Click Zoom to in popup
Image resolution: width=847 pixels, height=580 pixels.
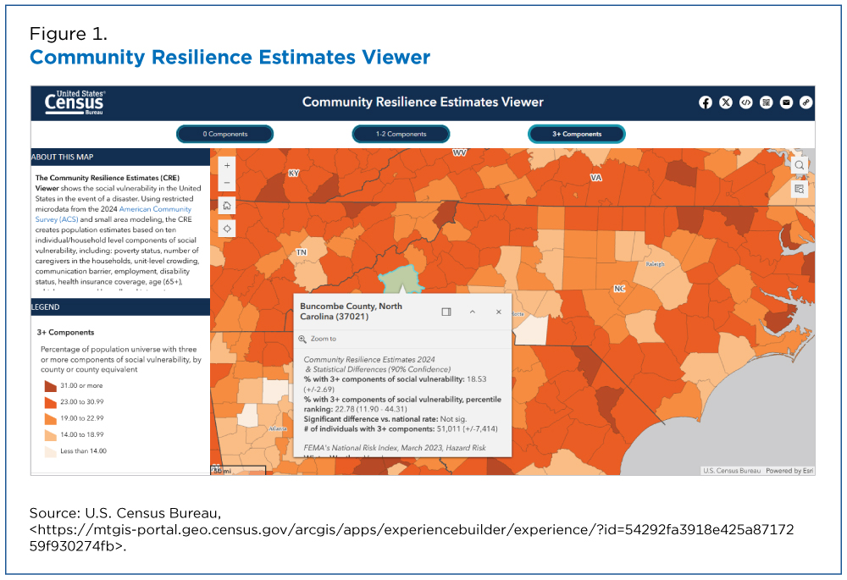coord(318,339)
